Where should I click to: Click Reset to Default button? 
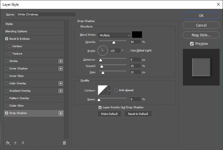(x=138, y=114)
